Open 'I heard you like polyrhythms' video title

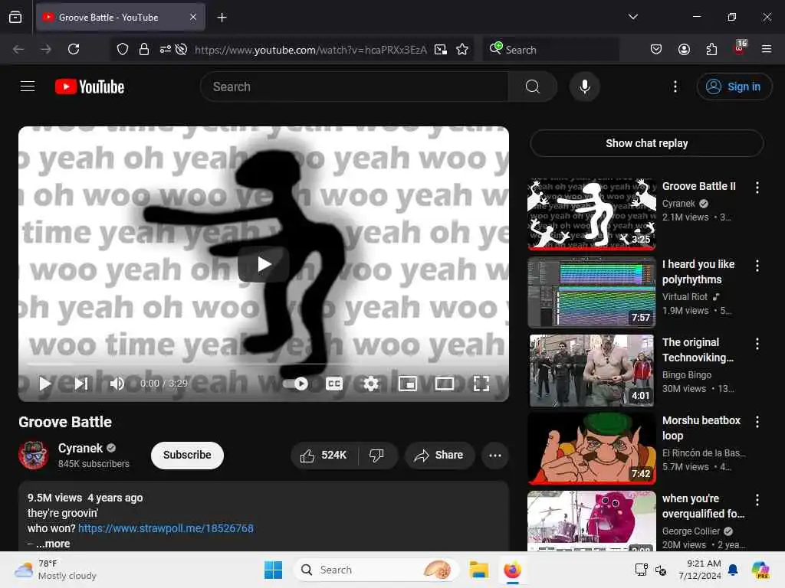click(698, 272)
